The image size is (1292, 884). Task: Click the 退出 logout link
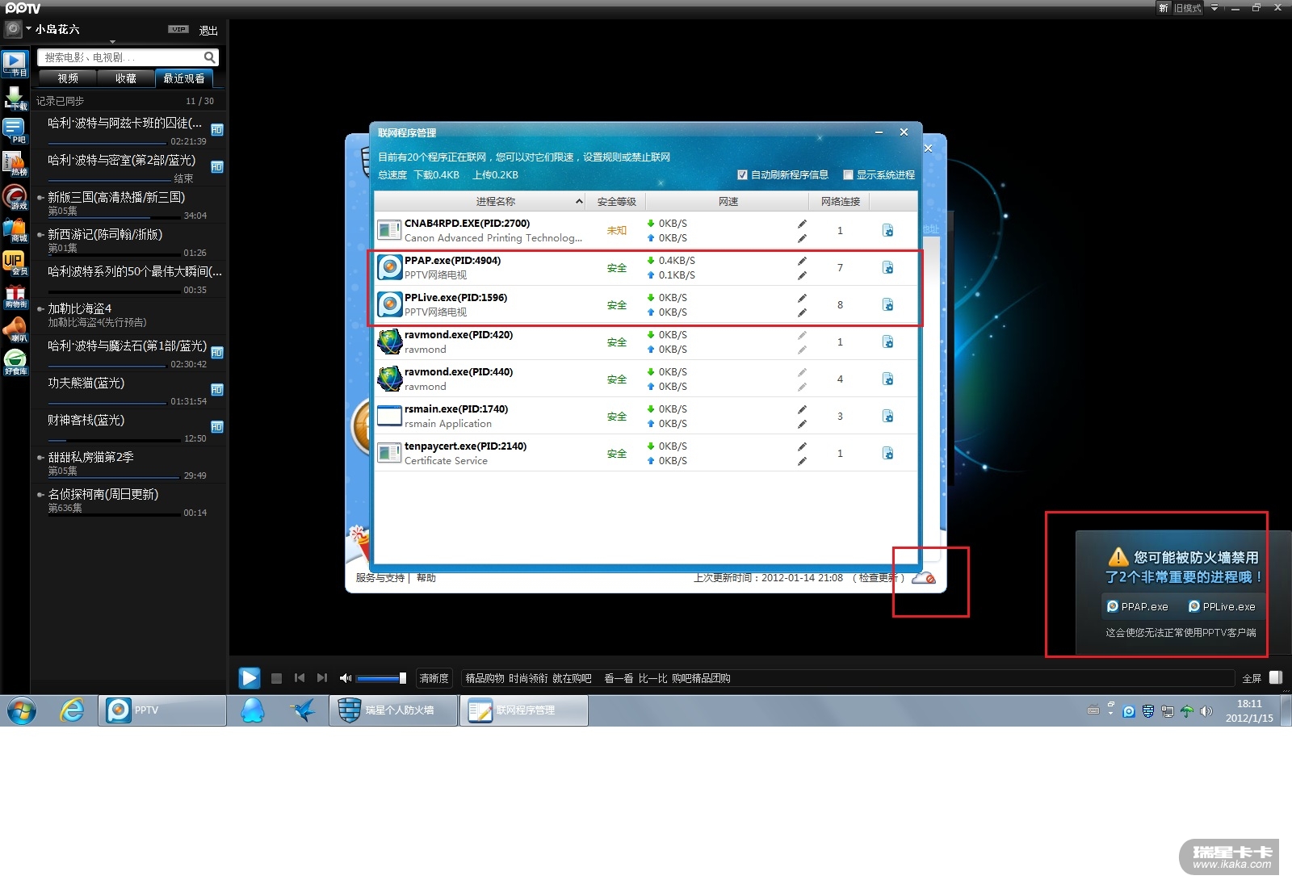tap(208, 31)
